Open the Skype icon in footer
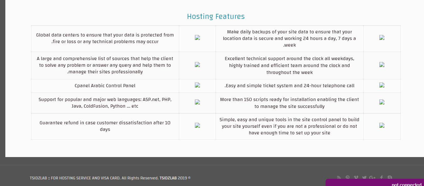Image resolution: width=424 pixels, height=186 pixels. (x=390, y=178)
